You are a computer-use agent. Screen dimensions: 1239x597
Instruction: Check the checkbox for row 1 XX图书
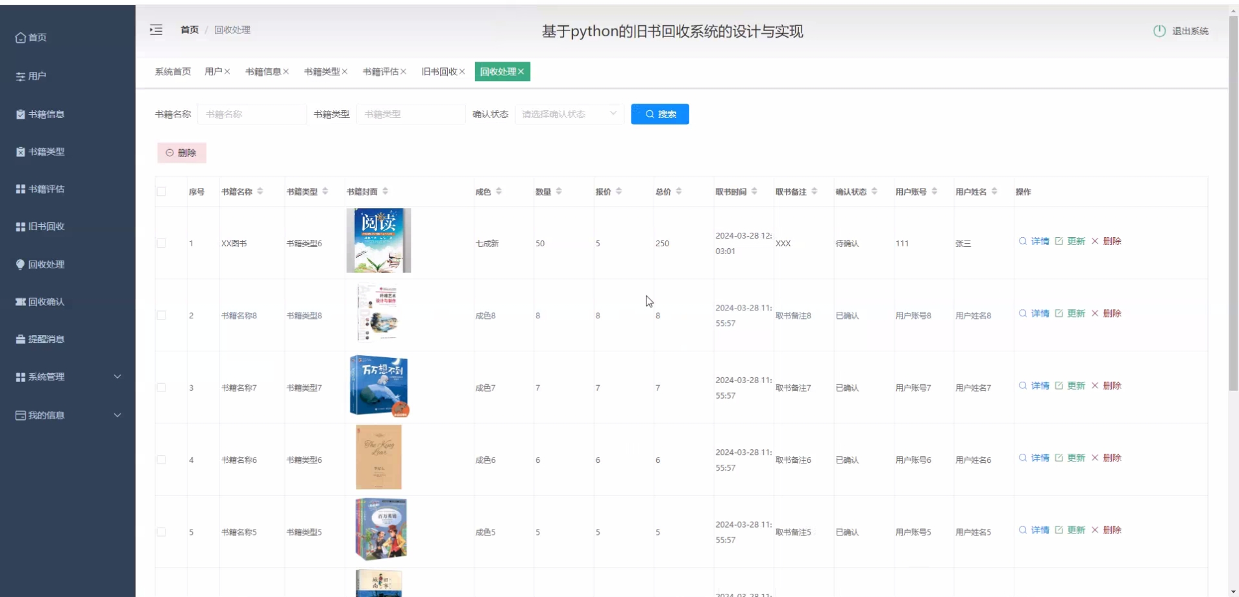[162, 244]
